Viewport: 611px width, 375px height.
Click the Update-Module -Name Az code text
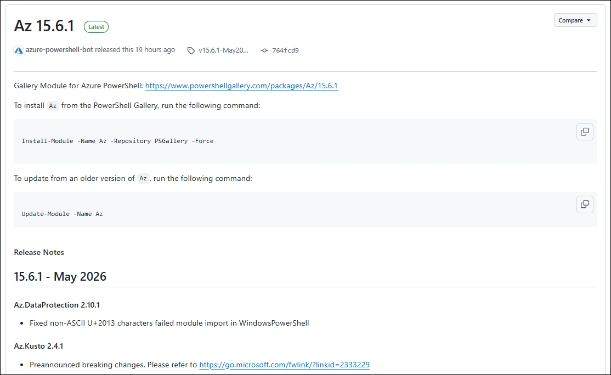click(x=63, y=214)
